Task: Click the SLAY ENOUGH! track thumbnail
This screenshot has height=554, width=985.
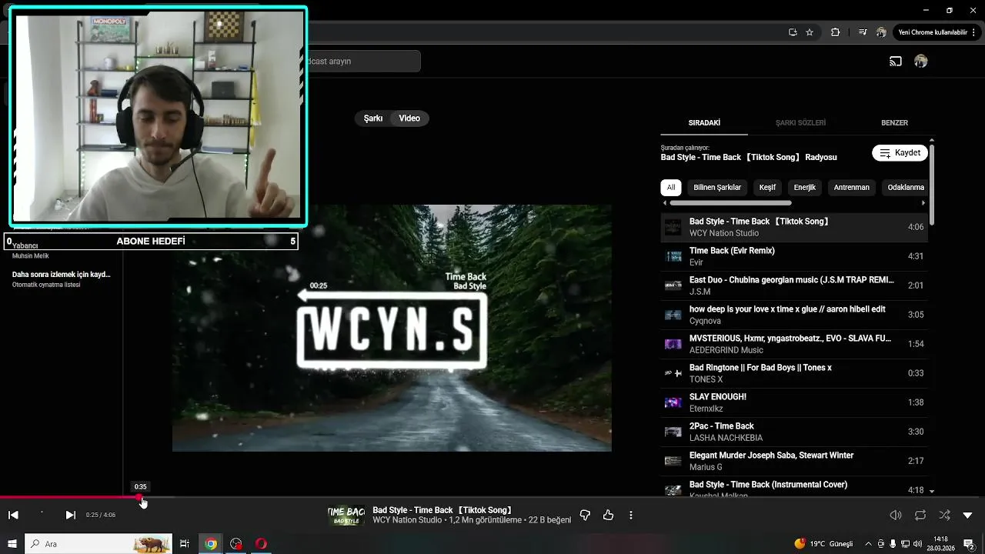Action: click(x=673, y=402)
